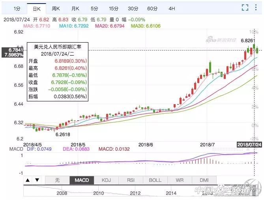Click the 2018/07/24 date marker on axis
Image resolution: width=264 pixels, height=200 pixels.
(x=249, y=144)
